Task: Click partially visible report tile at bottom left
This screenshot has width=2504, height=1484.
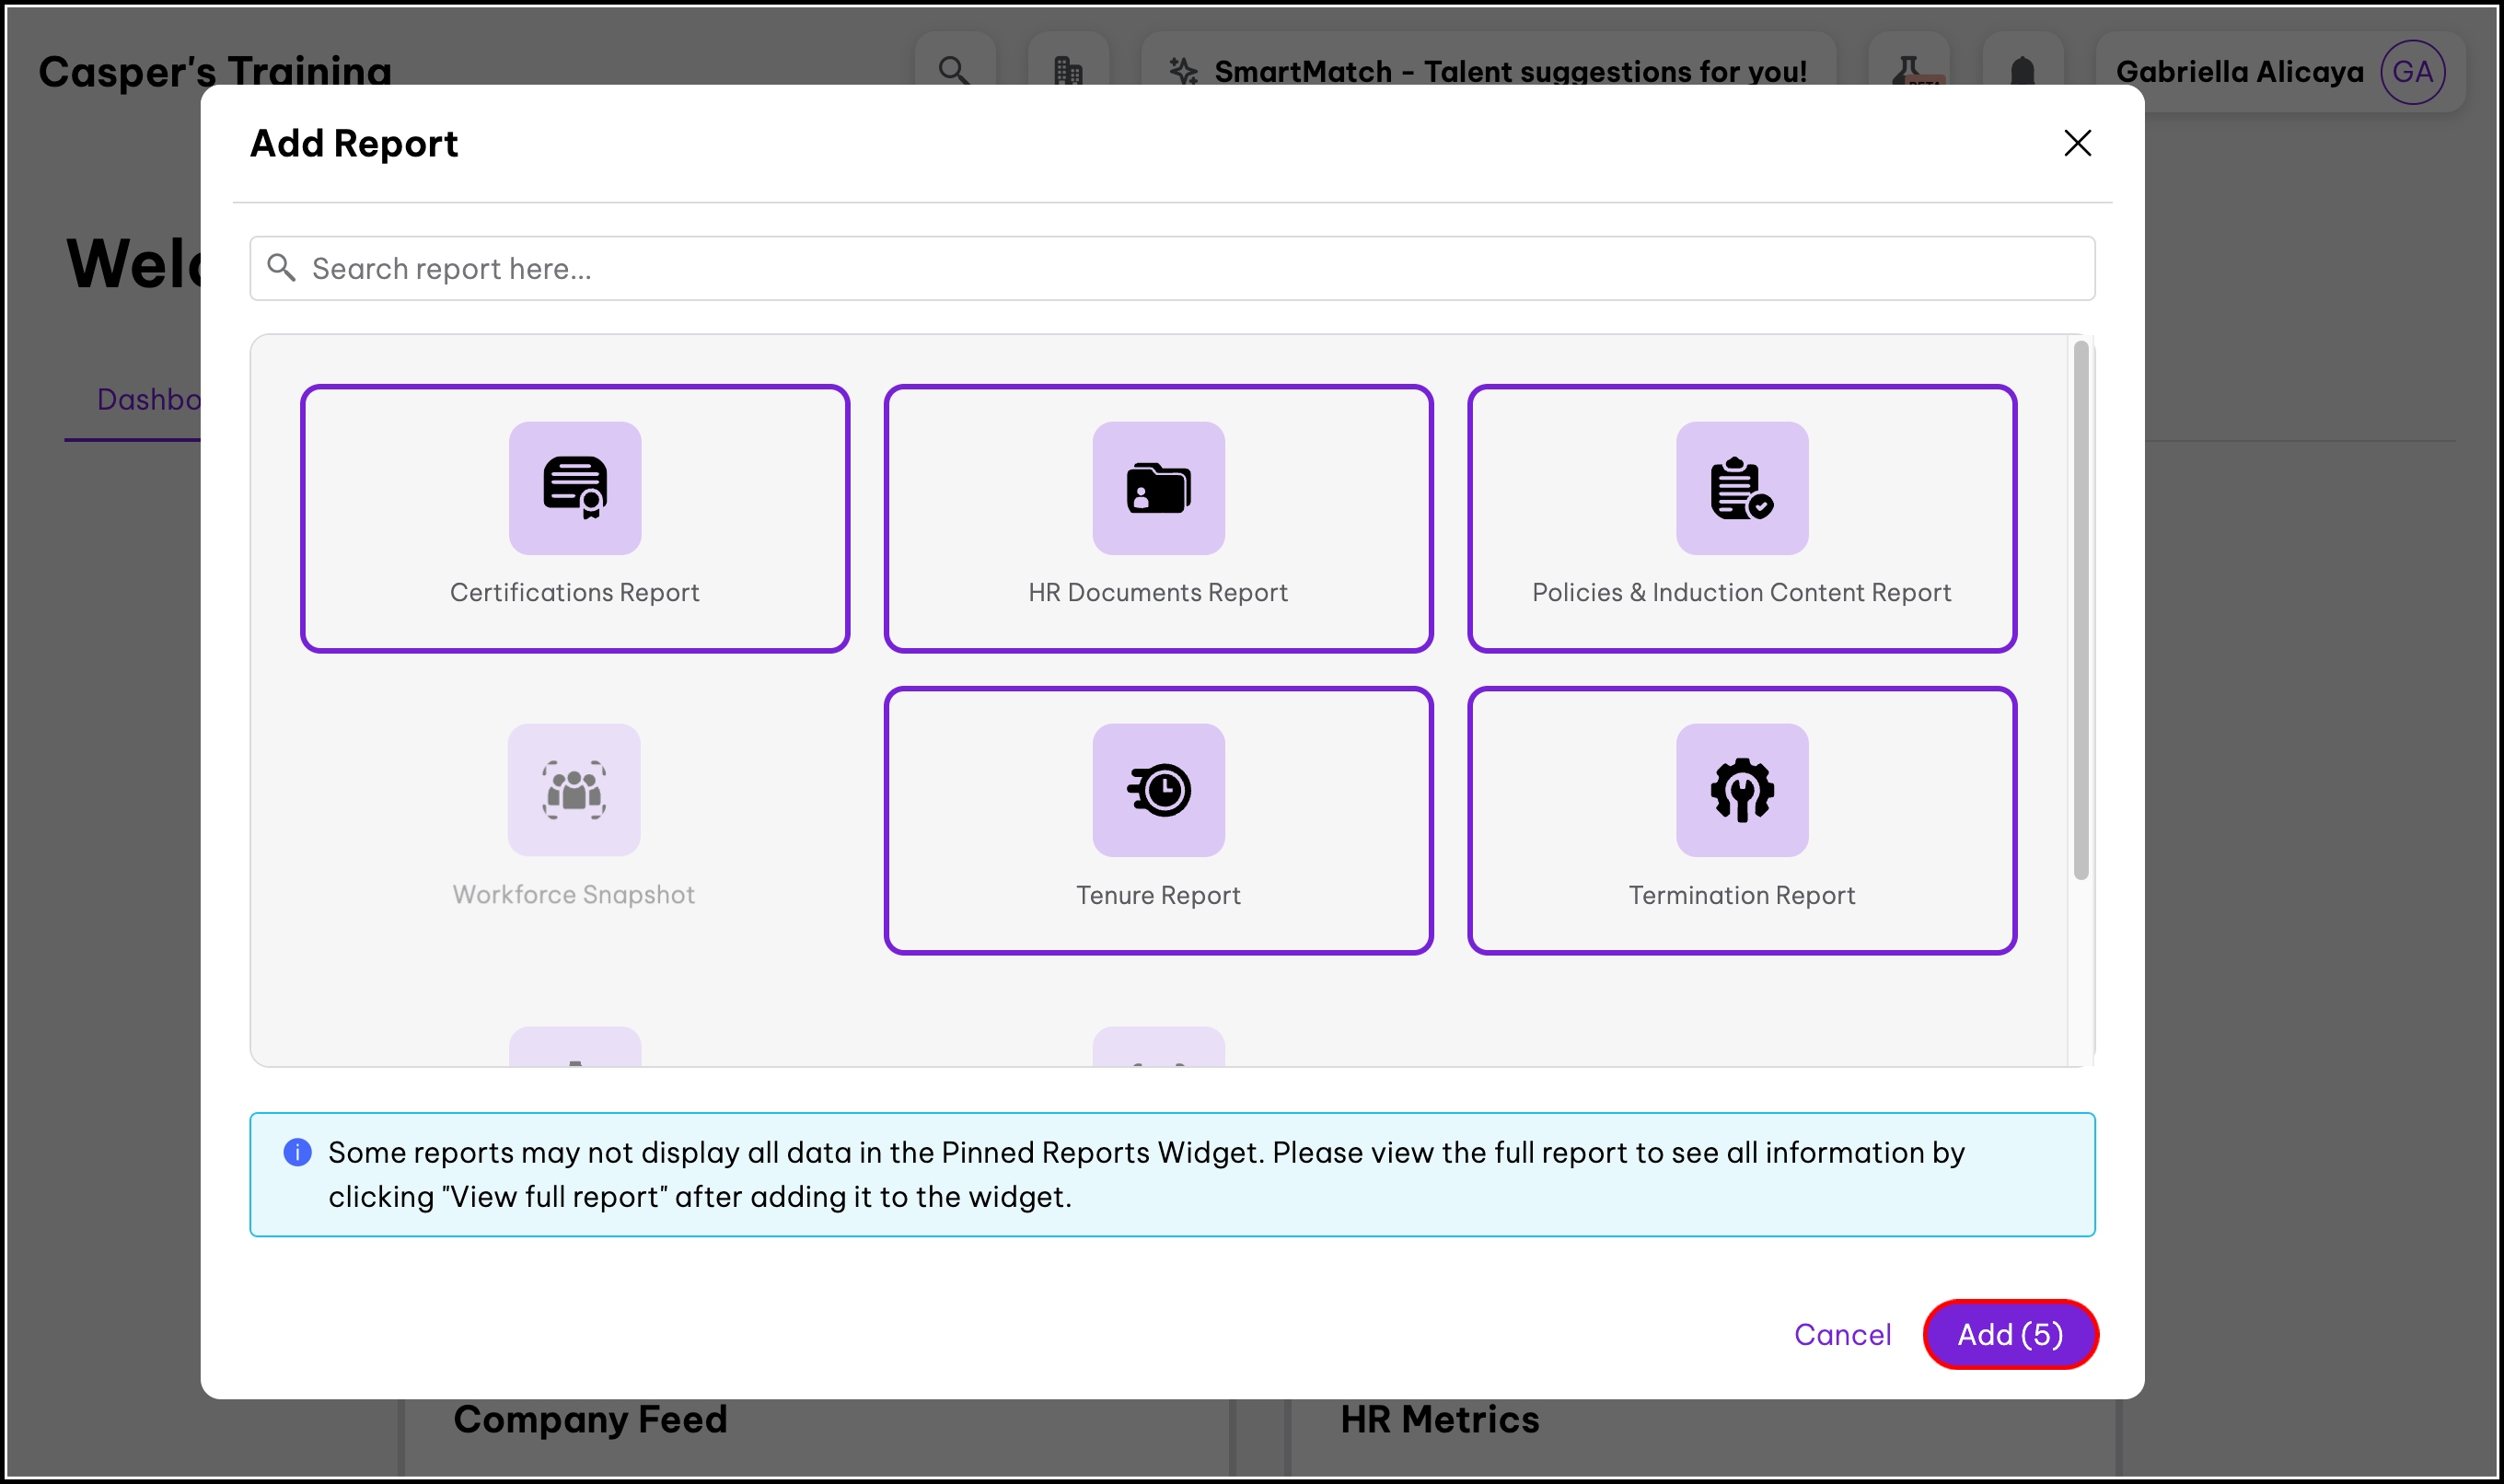Action: 574,1047
